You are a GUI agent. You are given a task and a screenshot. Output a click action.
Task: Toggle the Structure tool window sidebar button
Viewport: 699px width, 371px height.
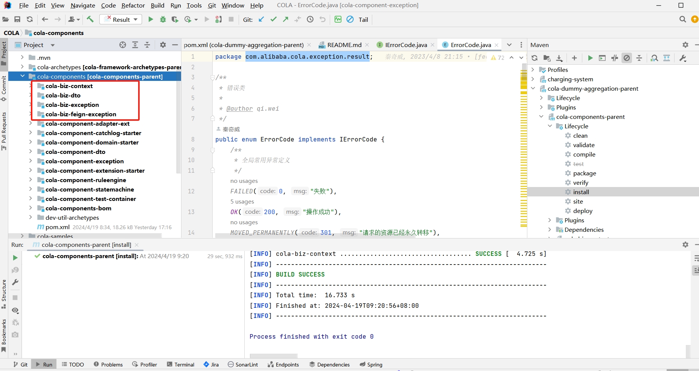tap(4, 294)
